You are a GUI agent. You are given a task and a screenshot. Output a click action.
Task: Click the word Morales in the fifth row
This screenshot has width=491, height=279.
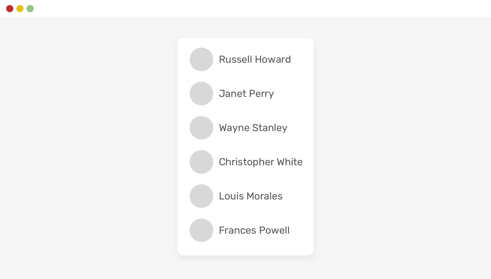(x=264, y=196)
